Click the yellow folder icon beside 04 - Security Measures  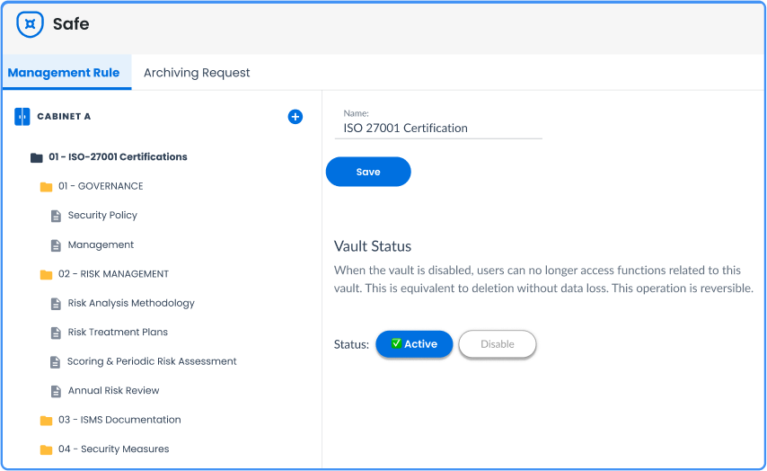click(46, 449)
